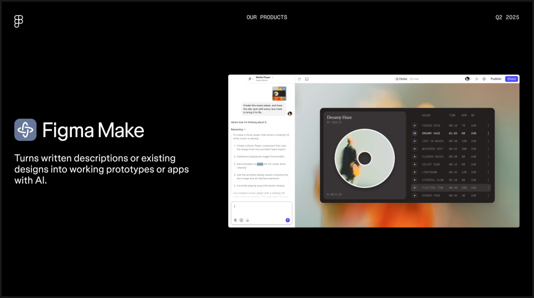Click the TIME column header
534x298 pixels.
coord(452,116)
